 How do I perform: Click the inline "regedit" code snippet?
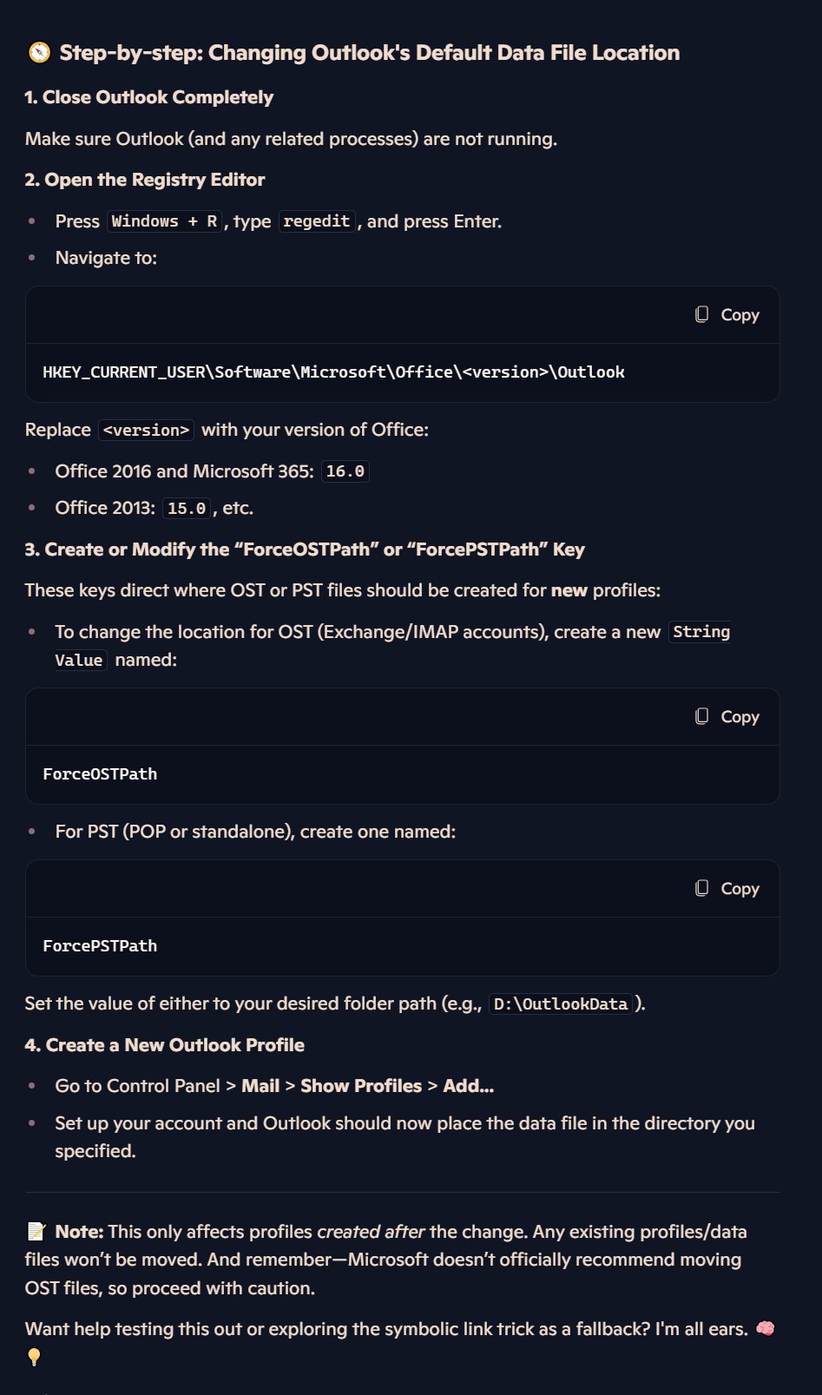(317, 221)
